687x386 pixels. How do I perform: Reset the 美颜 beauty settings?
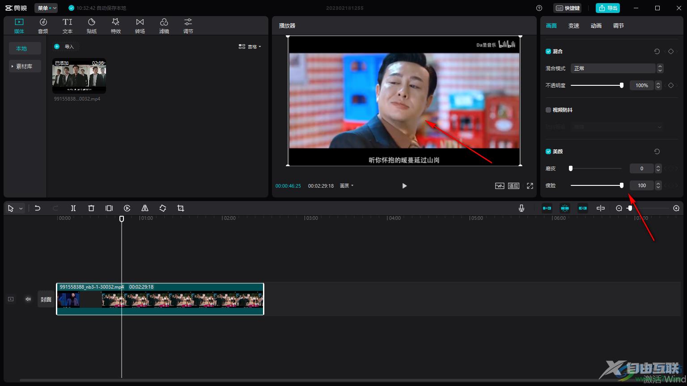(657, 151)
